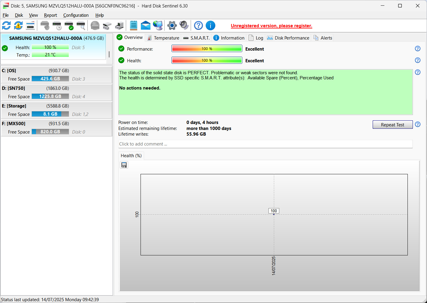Click help icon beside green status box
Image resolution: width=427 pixels, height=303 pixels.
[418, 72]
